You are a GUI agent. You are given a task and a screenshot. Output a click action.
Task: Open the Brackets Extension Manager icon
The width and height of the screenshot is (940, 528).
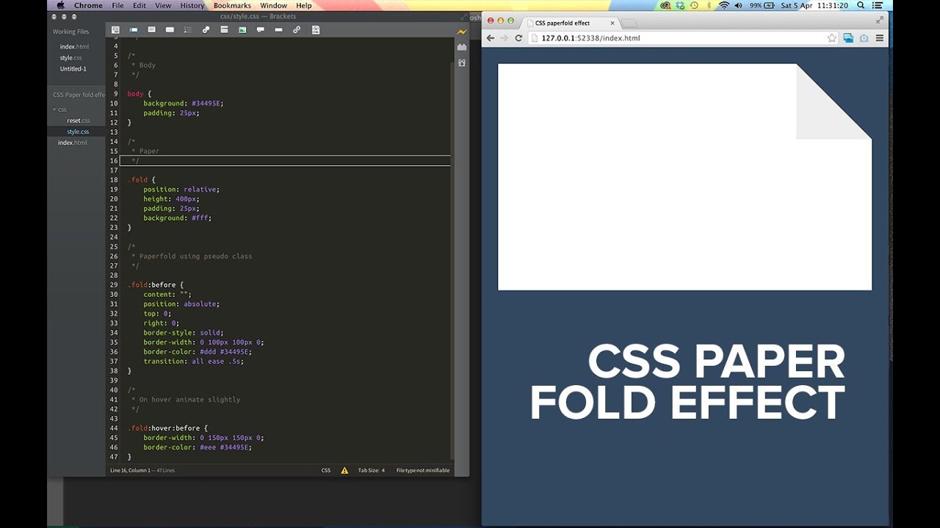pyautogui.click(x=461, y=47)
